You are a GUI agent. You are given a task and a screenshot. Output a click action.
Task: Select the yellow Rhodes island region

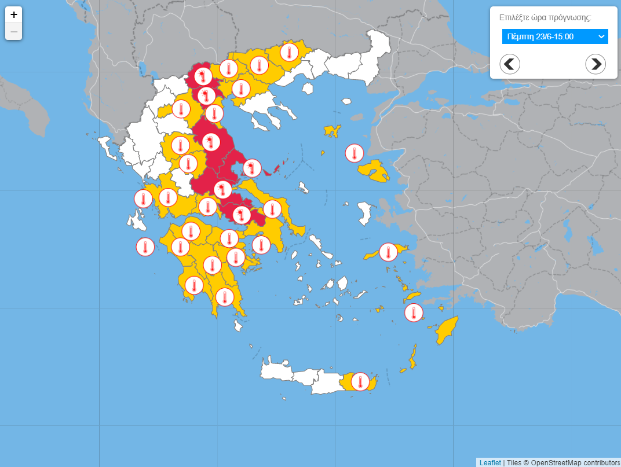(447, 330)
